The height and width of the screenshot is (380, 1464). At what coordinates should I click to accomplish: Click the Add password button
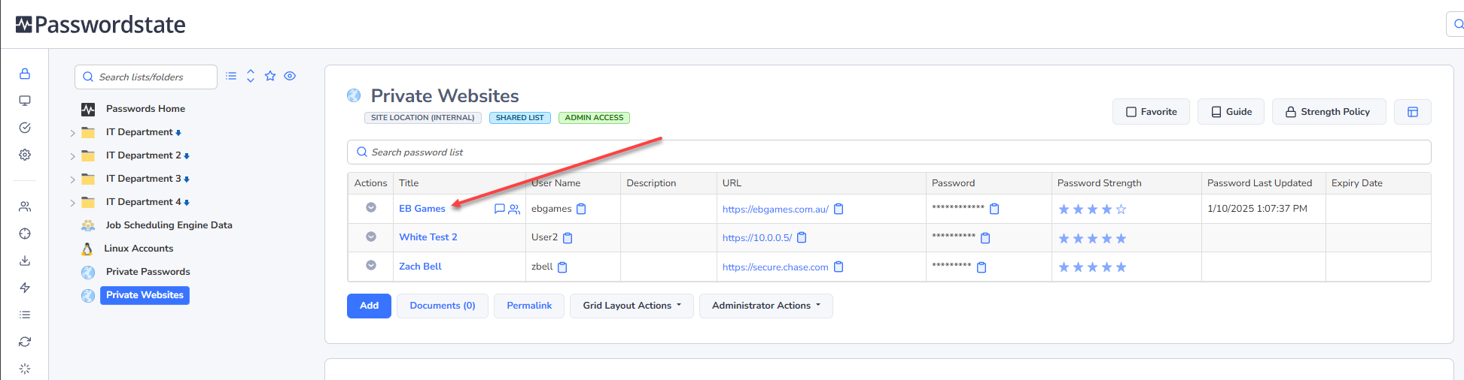coord(369,306)
